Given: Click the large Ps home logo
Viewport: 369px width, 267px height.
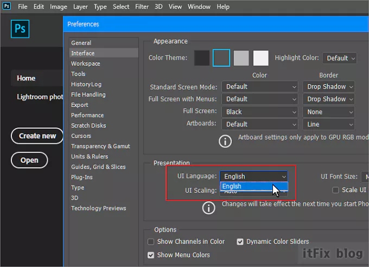Looking at the screenshot, I should click(20, 29).
